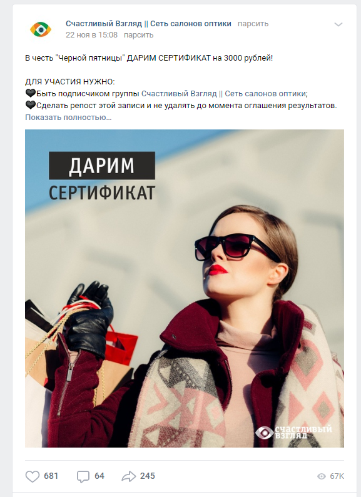
Task: Click парсить next to post date
Action: (139, 35)
